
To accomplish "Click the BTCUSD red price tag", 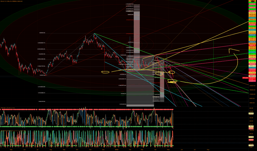I will click(245, 78).
